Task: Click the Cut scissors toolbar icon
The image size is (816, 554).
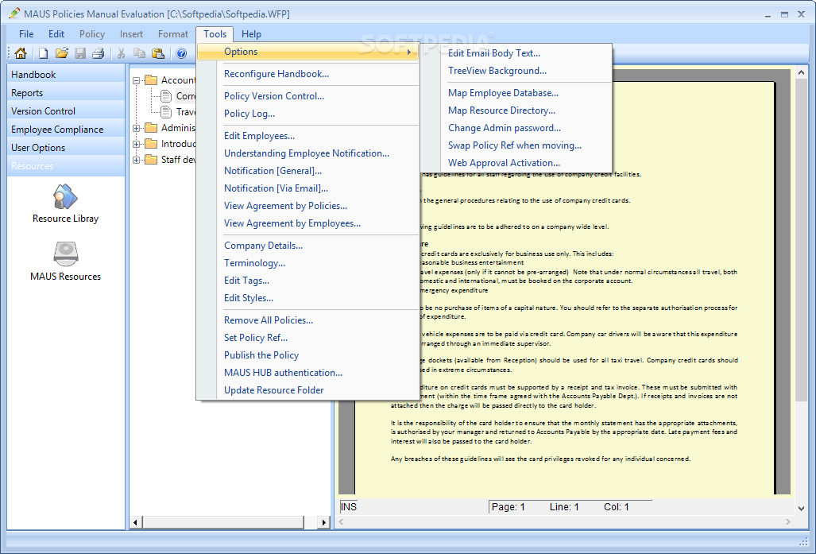Action: (x=122, y=53)
